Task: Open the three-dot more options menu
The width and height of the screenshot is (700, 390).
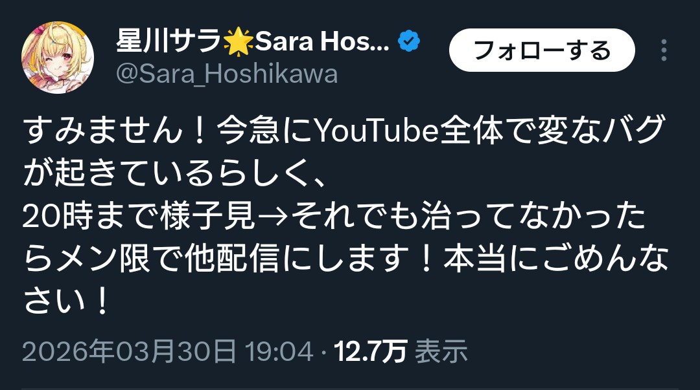Action: pos(664,50)
